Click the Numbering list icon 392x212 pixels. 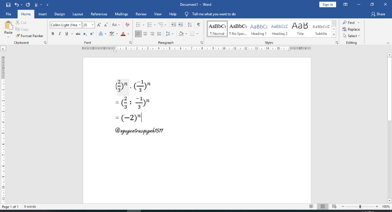tap(150, 25)
